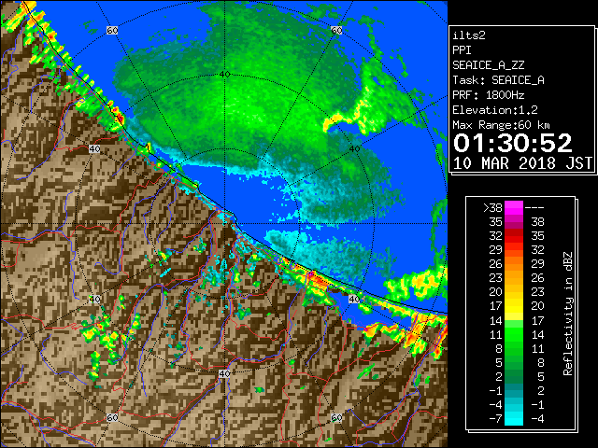
Task: Select the PPI scan type label
Action: pos(462,50)
